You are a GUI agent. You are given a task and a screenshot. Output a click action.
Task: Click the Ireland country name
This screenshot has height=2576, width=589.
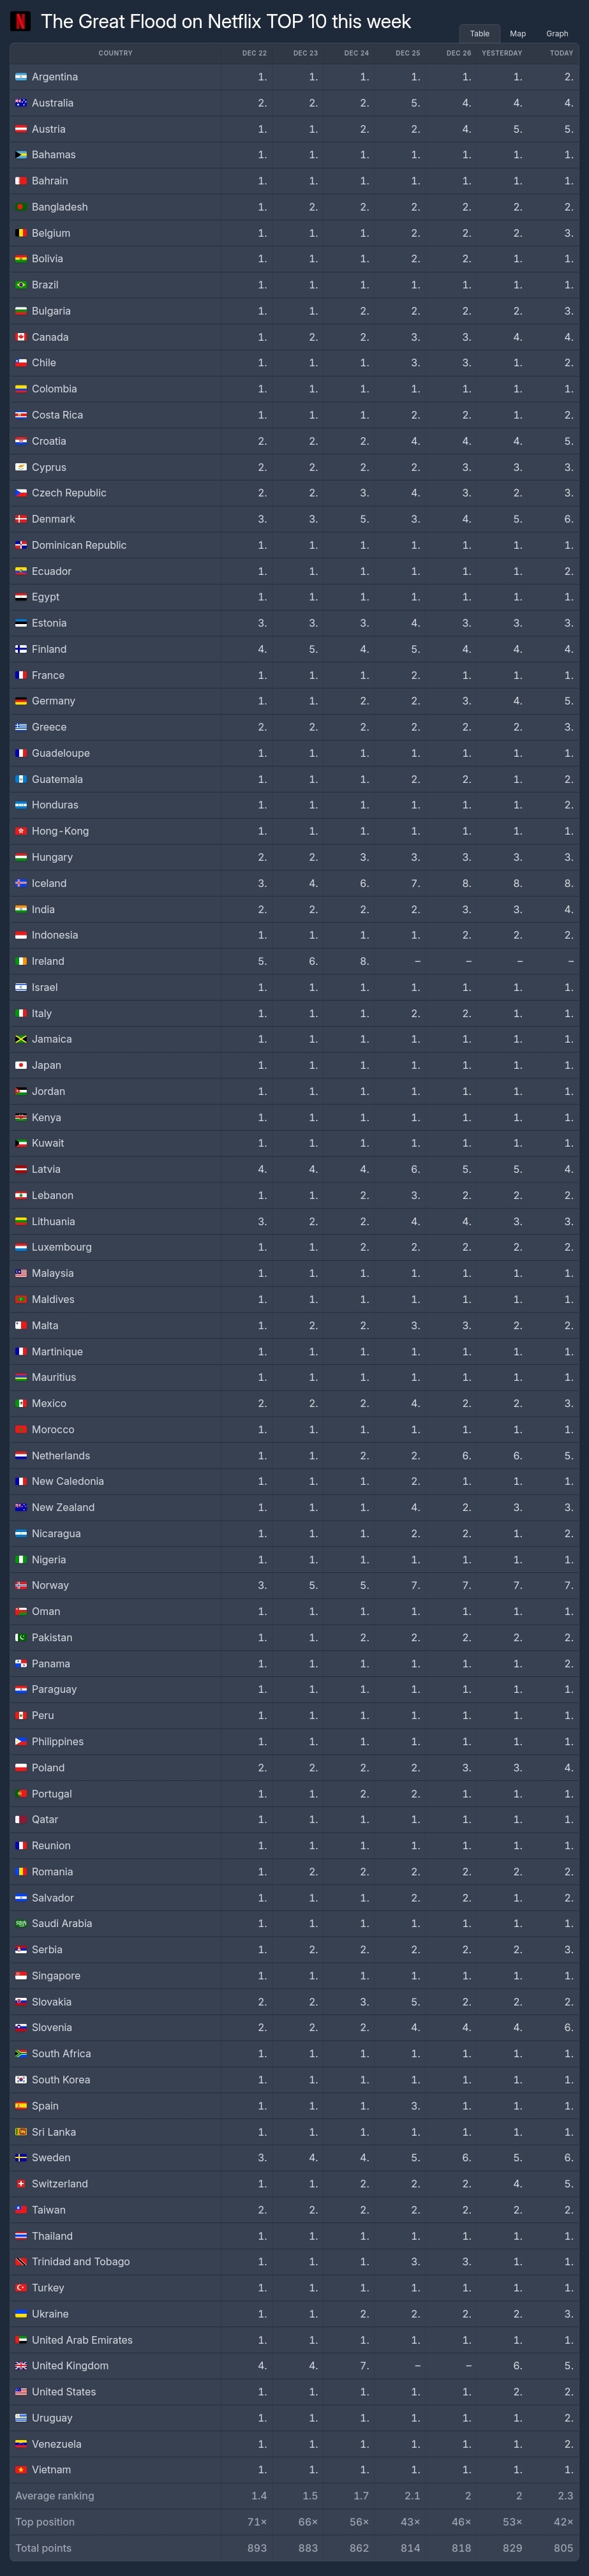pyautogui.click(x=48, y=961)
